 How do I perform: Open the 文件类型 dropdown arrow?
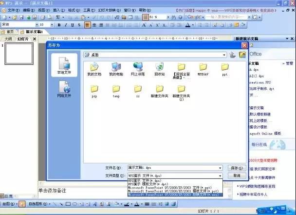point(220,176)
